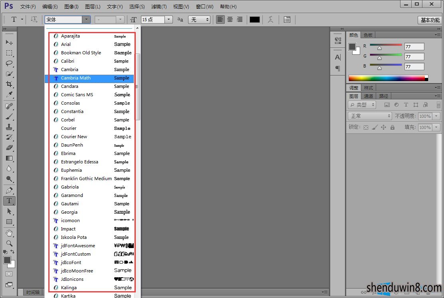The height and width of the screenshot is (298, 444).
Task: Click the Create warped text icon
Action: [x=270, y=20]
